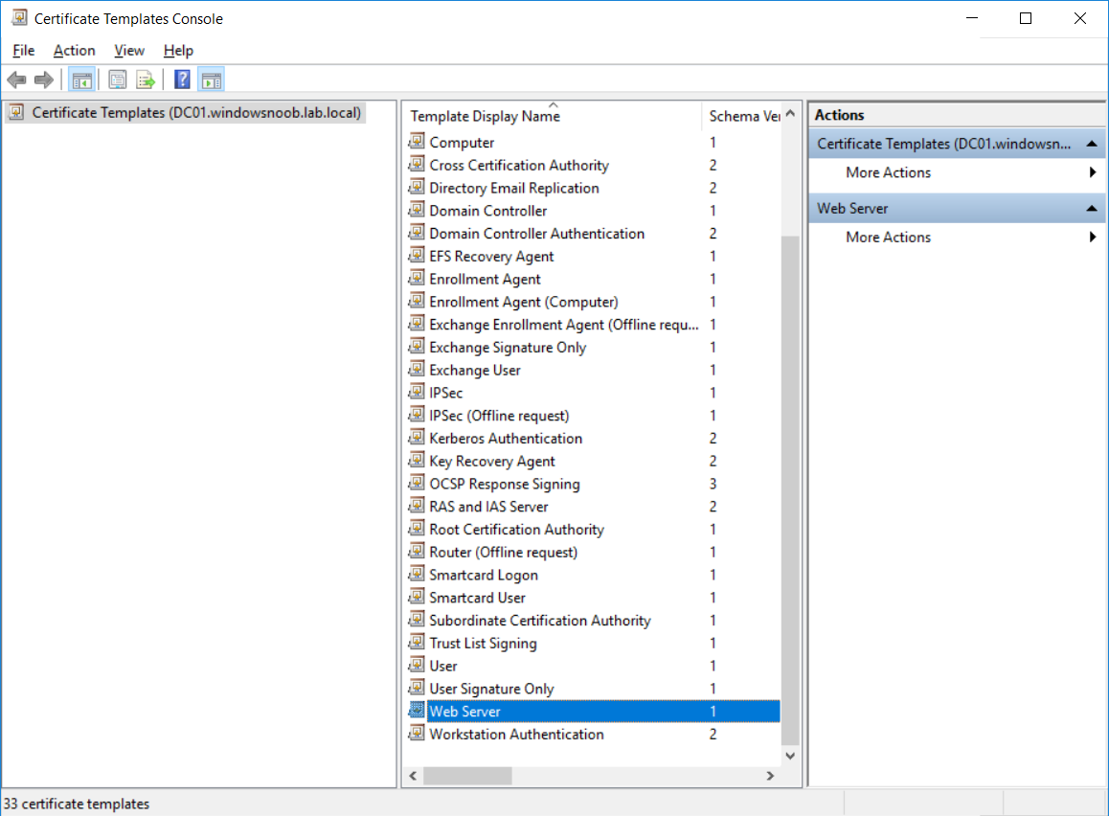
Task: Click the EFS Recovery Agent template icon
Action: click(x=417, y=256)
